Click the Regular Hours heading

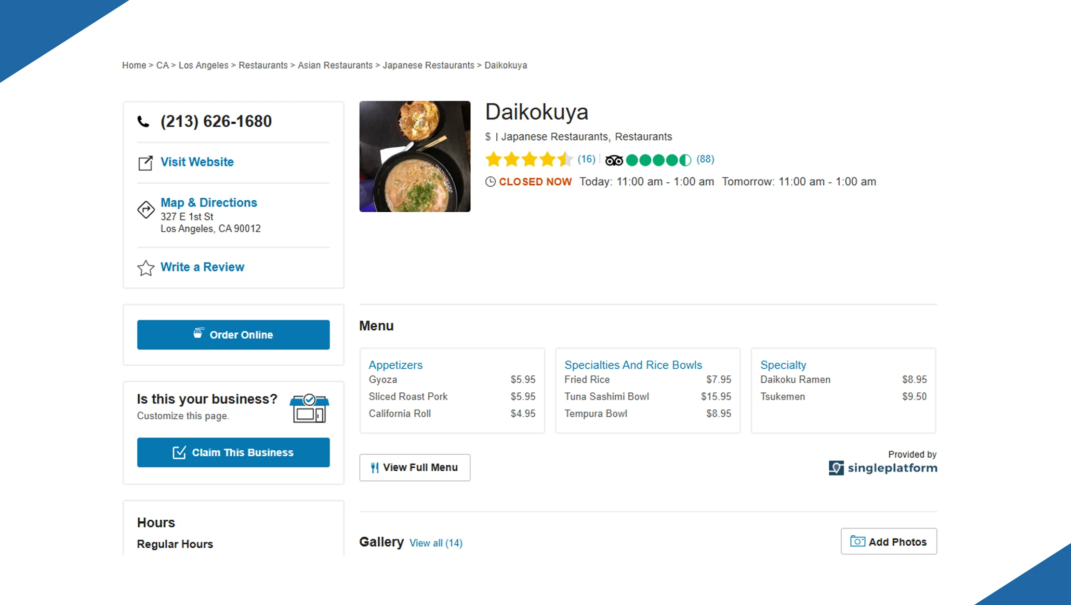pyautogui.click(x=175, y=544)
